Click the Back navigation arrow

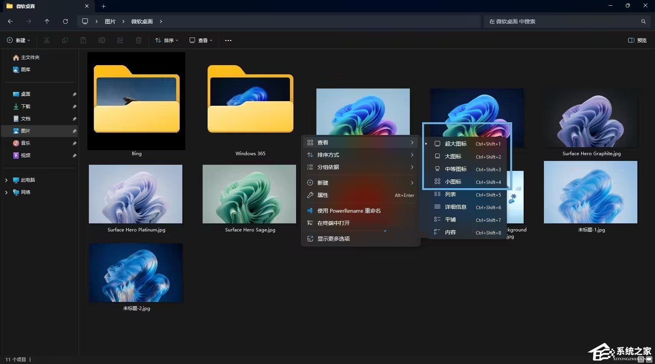pos(10,21)
